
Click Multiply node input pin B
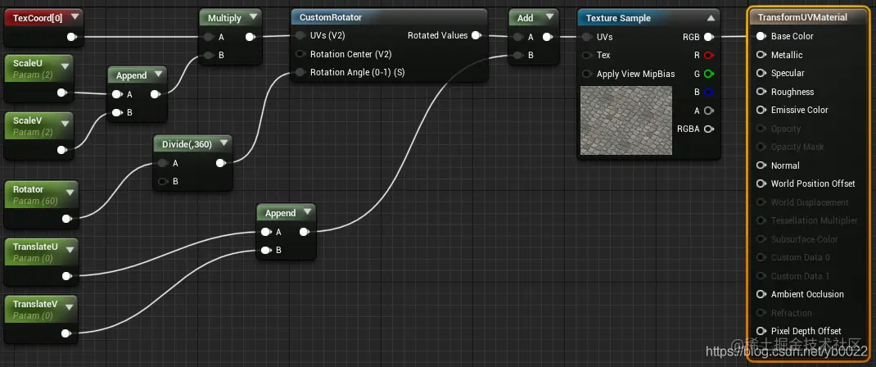(x=209, y=56)
